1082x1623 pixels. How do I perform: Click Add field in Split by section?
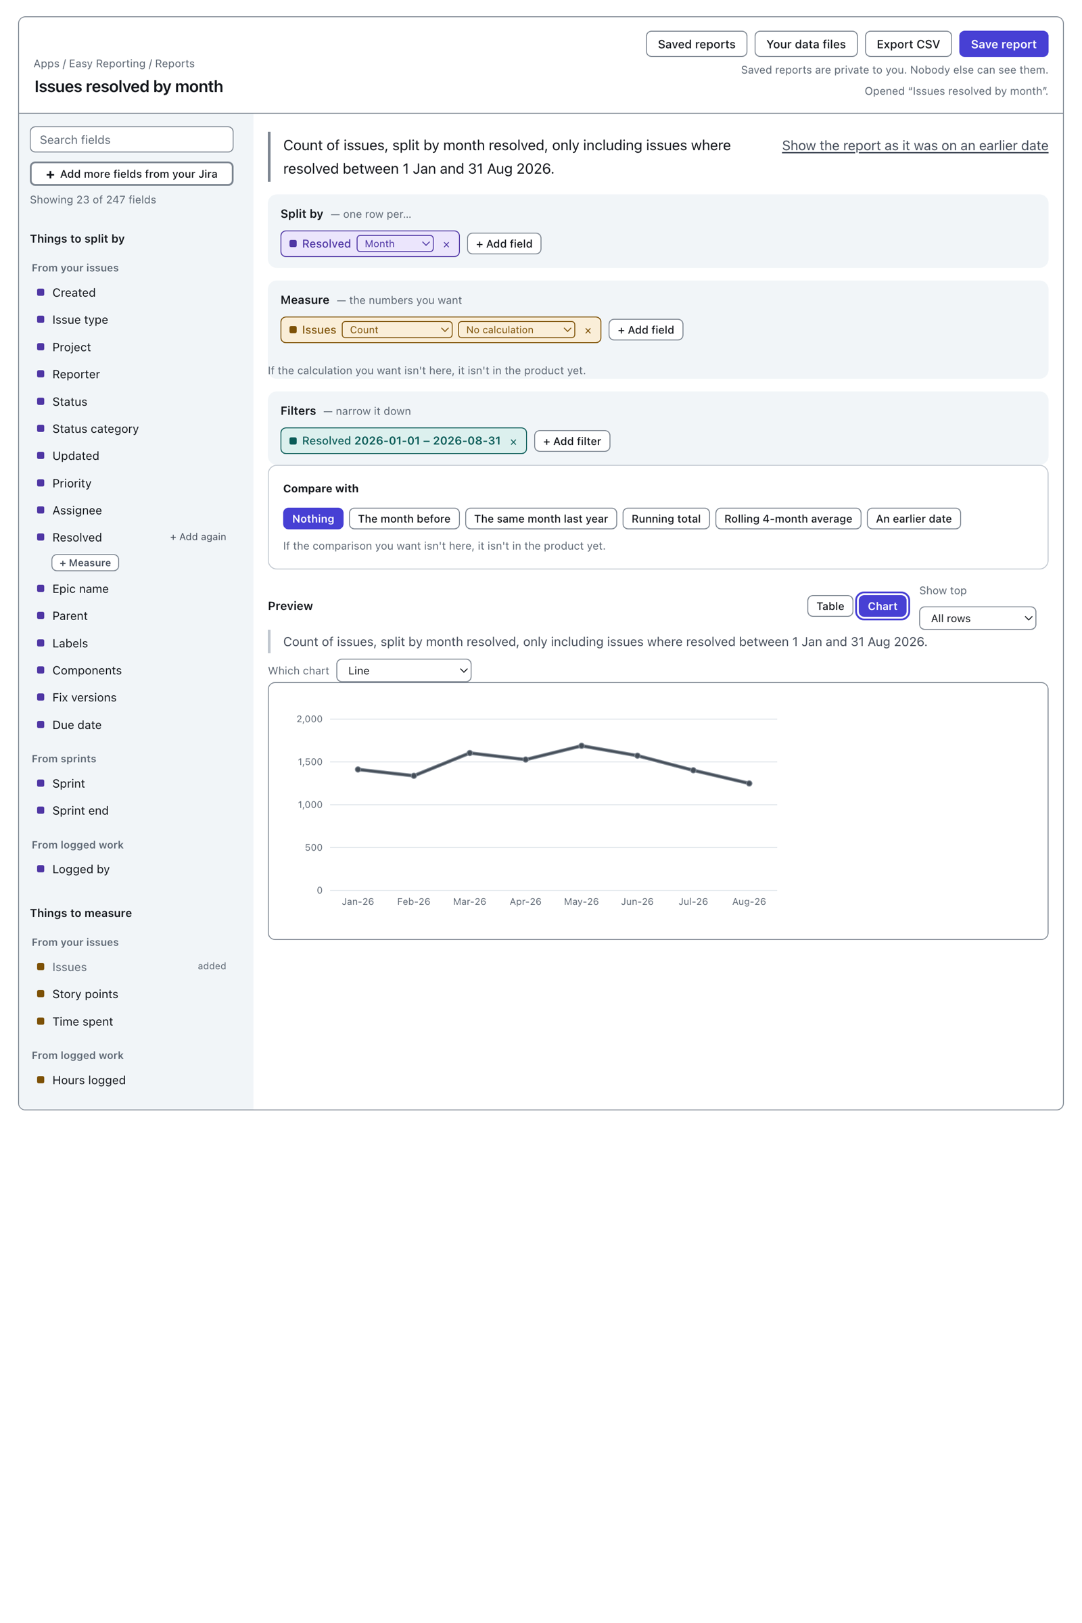pos(504,243)
